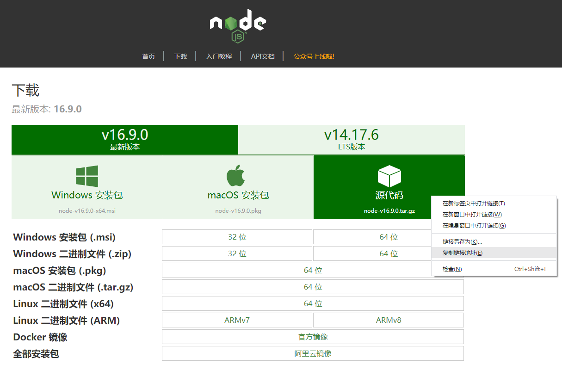Viewport: 562px width, 370px height.
Task: Click the Windows 安装包 (.msi) row label
Action: [x=64, y=237]
